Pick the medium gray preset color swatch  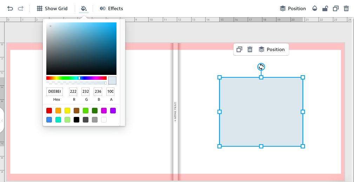click(x=95, y=120)
